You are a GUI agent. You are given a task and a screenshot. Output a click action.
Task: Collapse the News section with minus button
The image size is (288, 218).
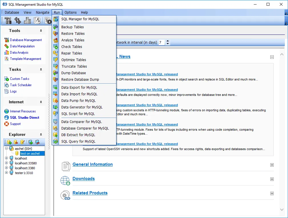272,57
